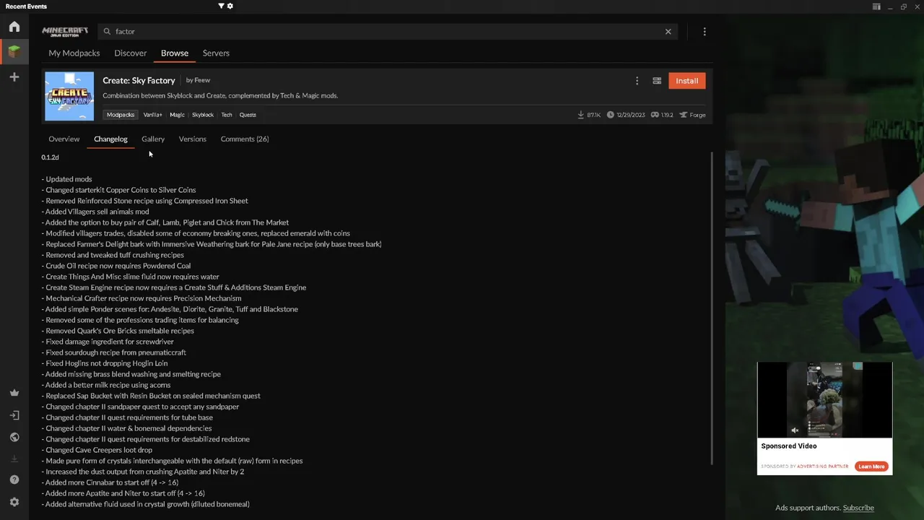The image size is (924, 520).
Task: Open the globe icon in sidebar
Action: pos(14,437)
